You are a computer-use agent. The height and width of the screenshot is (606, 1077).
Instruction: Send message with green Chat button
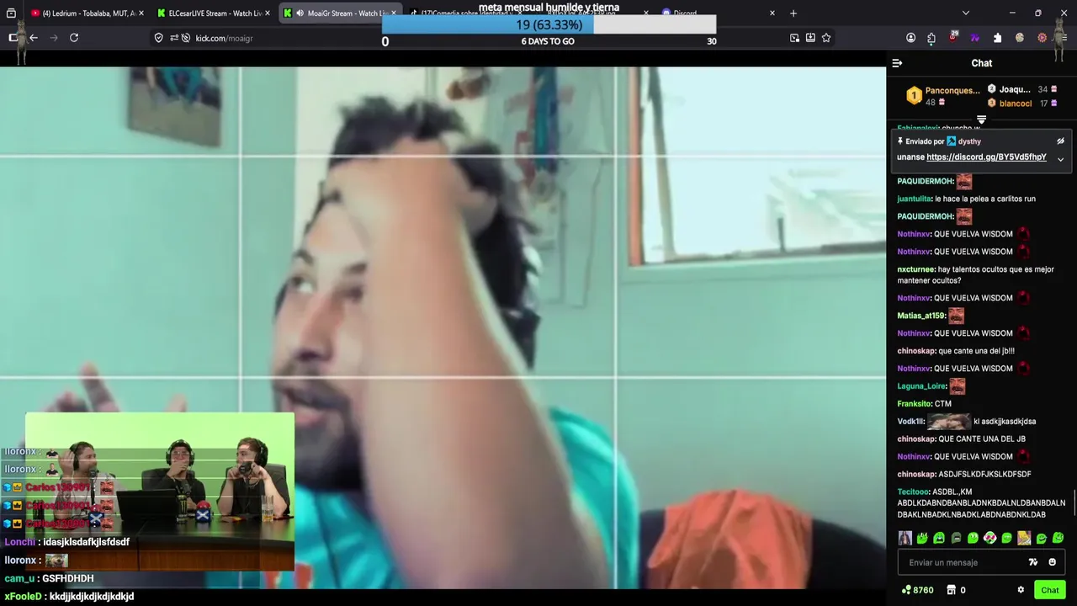(1049, 590)
